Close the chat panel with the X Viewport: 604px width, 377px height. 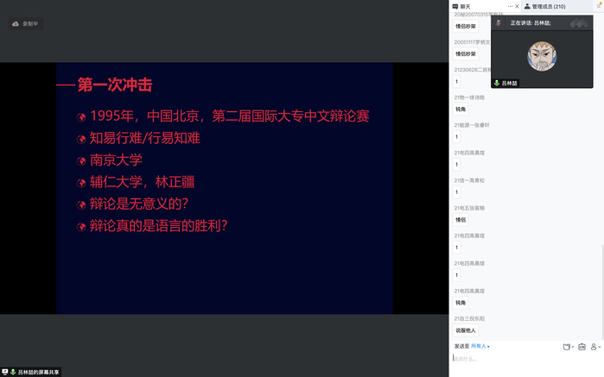coord(517,6)
